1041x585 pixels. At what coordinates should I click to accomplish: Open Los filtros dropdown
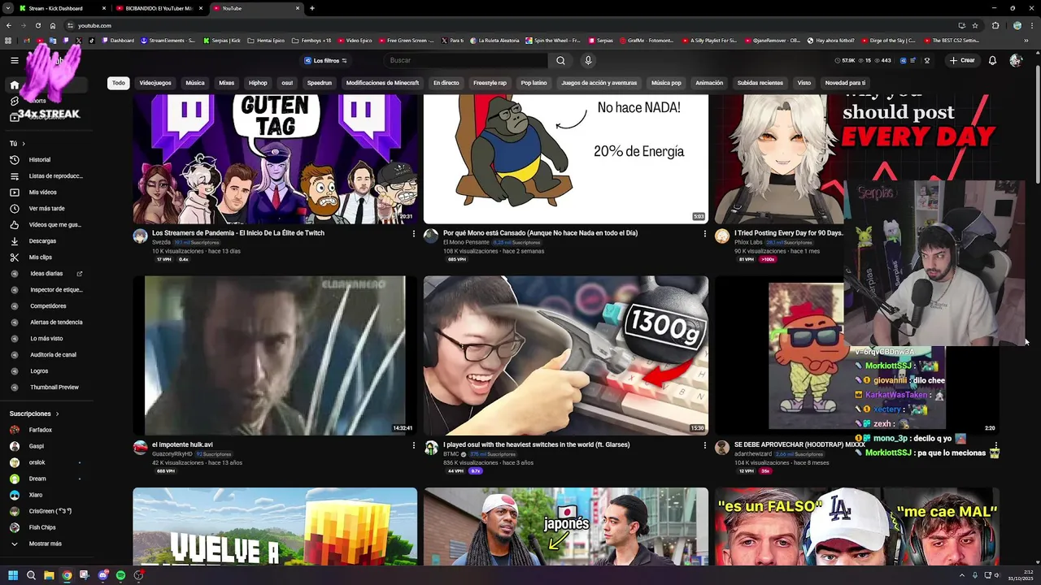[x=325, y=60]
